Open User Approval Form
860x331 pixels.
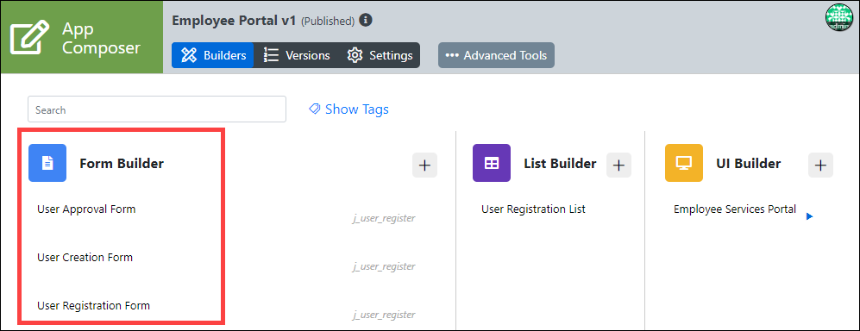point(86,209)
